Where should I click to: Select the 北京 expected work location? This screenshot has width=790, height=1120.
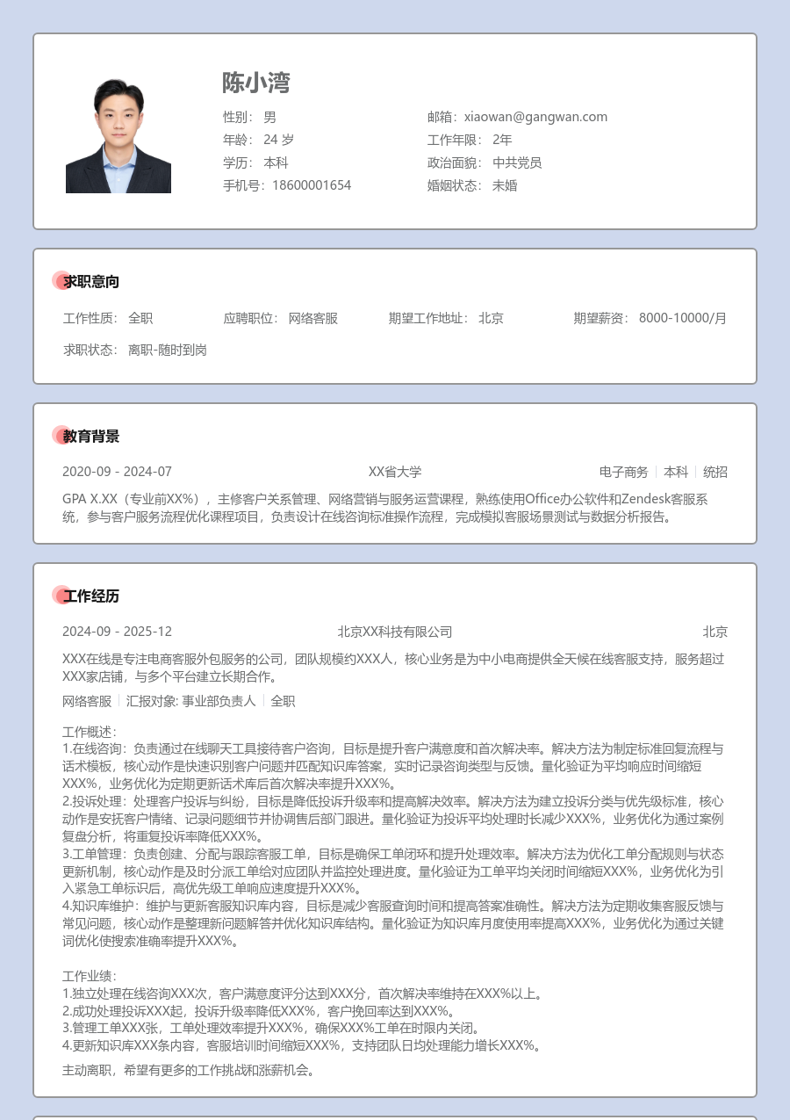click(491, 318)
